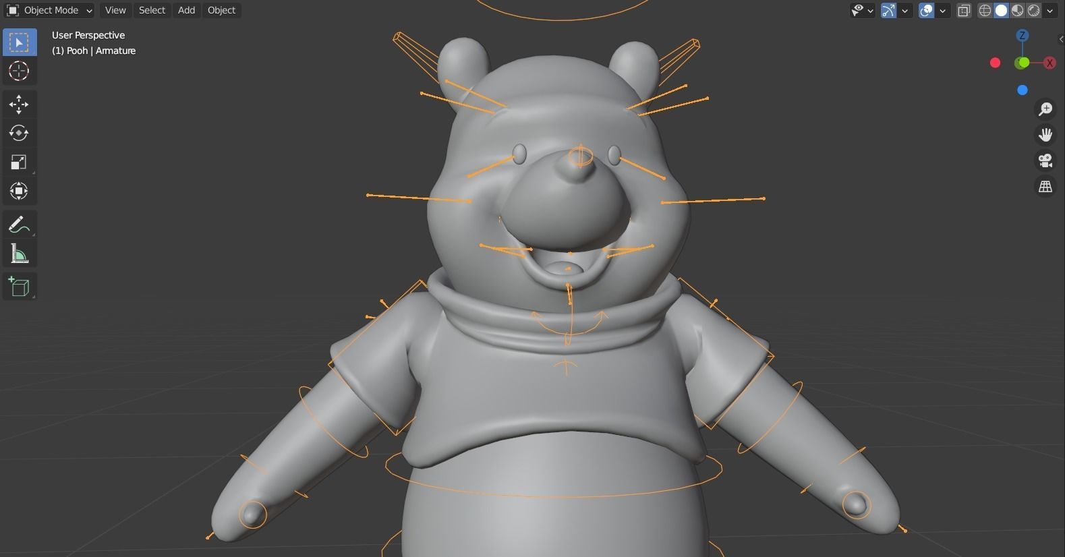Activate the Annotate pencil tool
The height and width of the screenshot is (557, 1065).
[19, 225]
